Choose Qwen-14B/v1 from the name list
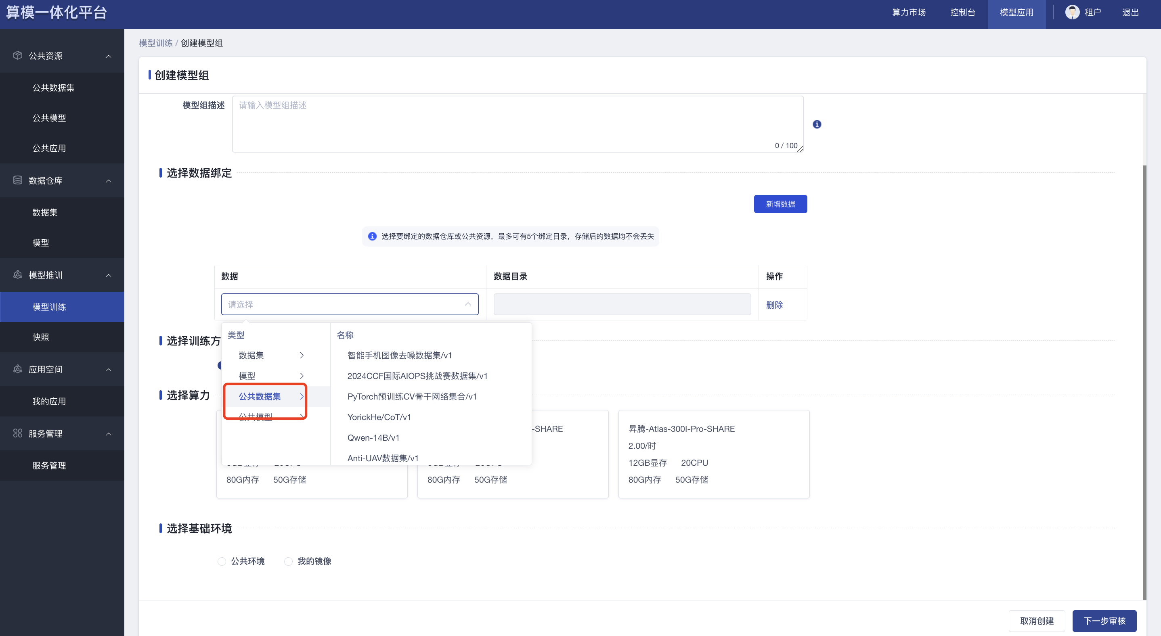Viewport: 1161px width, 636px height. 373,437
